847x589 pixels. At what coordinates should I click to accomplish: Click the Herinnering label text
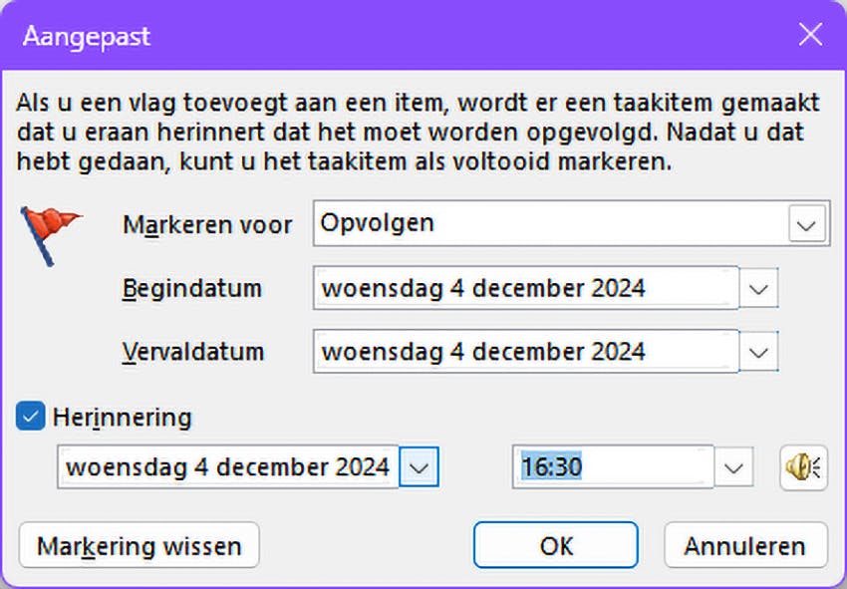(x=122, y=417)
